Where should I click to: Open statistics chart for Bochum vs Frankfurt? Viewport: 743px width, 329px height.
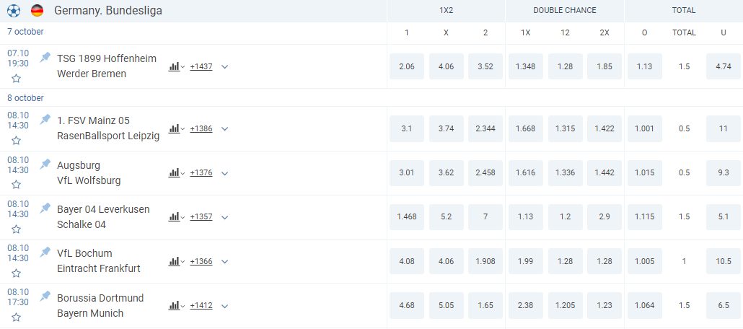tap(175, 261)
